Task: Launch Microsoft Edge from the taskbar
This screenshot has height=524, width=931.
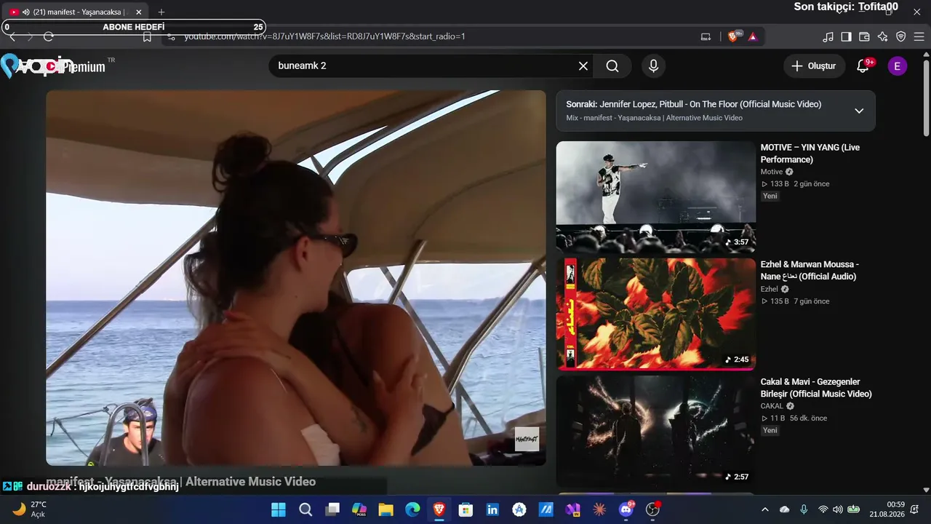Action: pos(412,509)
